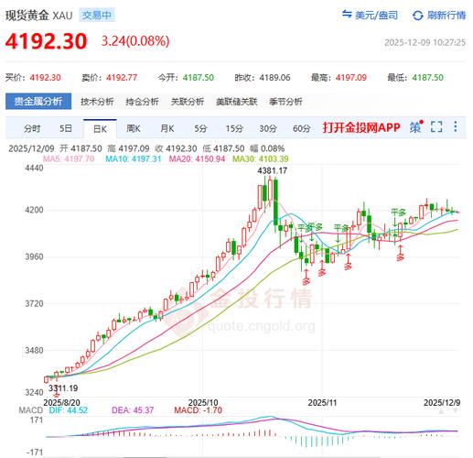Switch to 季节分析 tab
Image resolution: width=473 pixels, height=458 pixels.
point(285,102)
